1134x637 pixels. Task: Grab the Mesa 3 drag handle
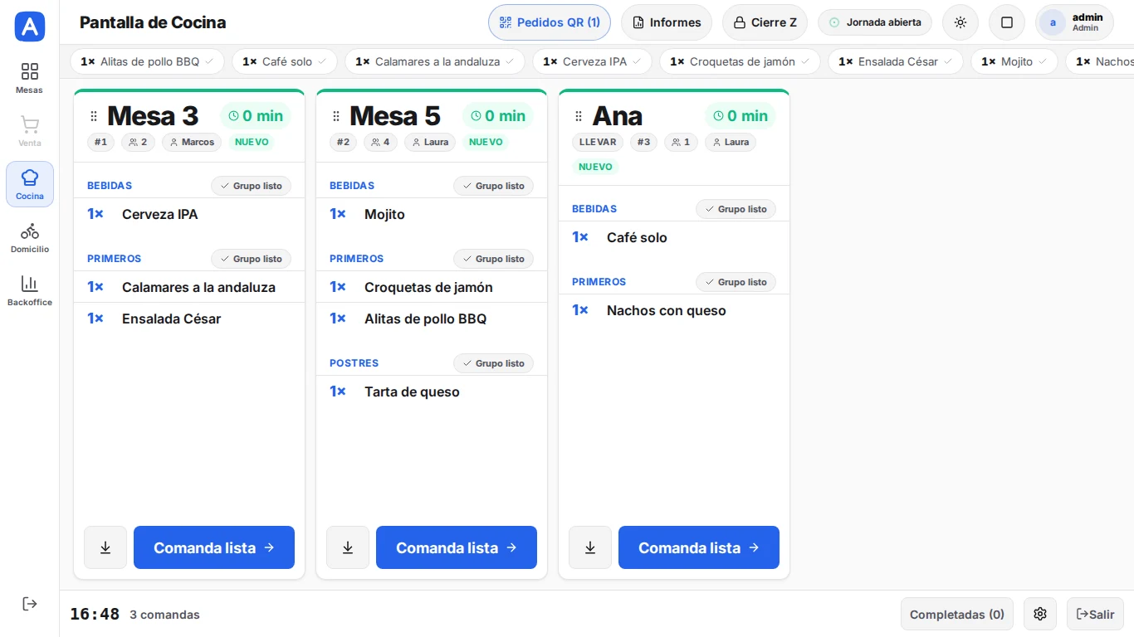click(94, 116)
